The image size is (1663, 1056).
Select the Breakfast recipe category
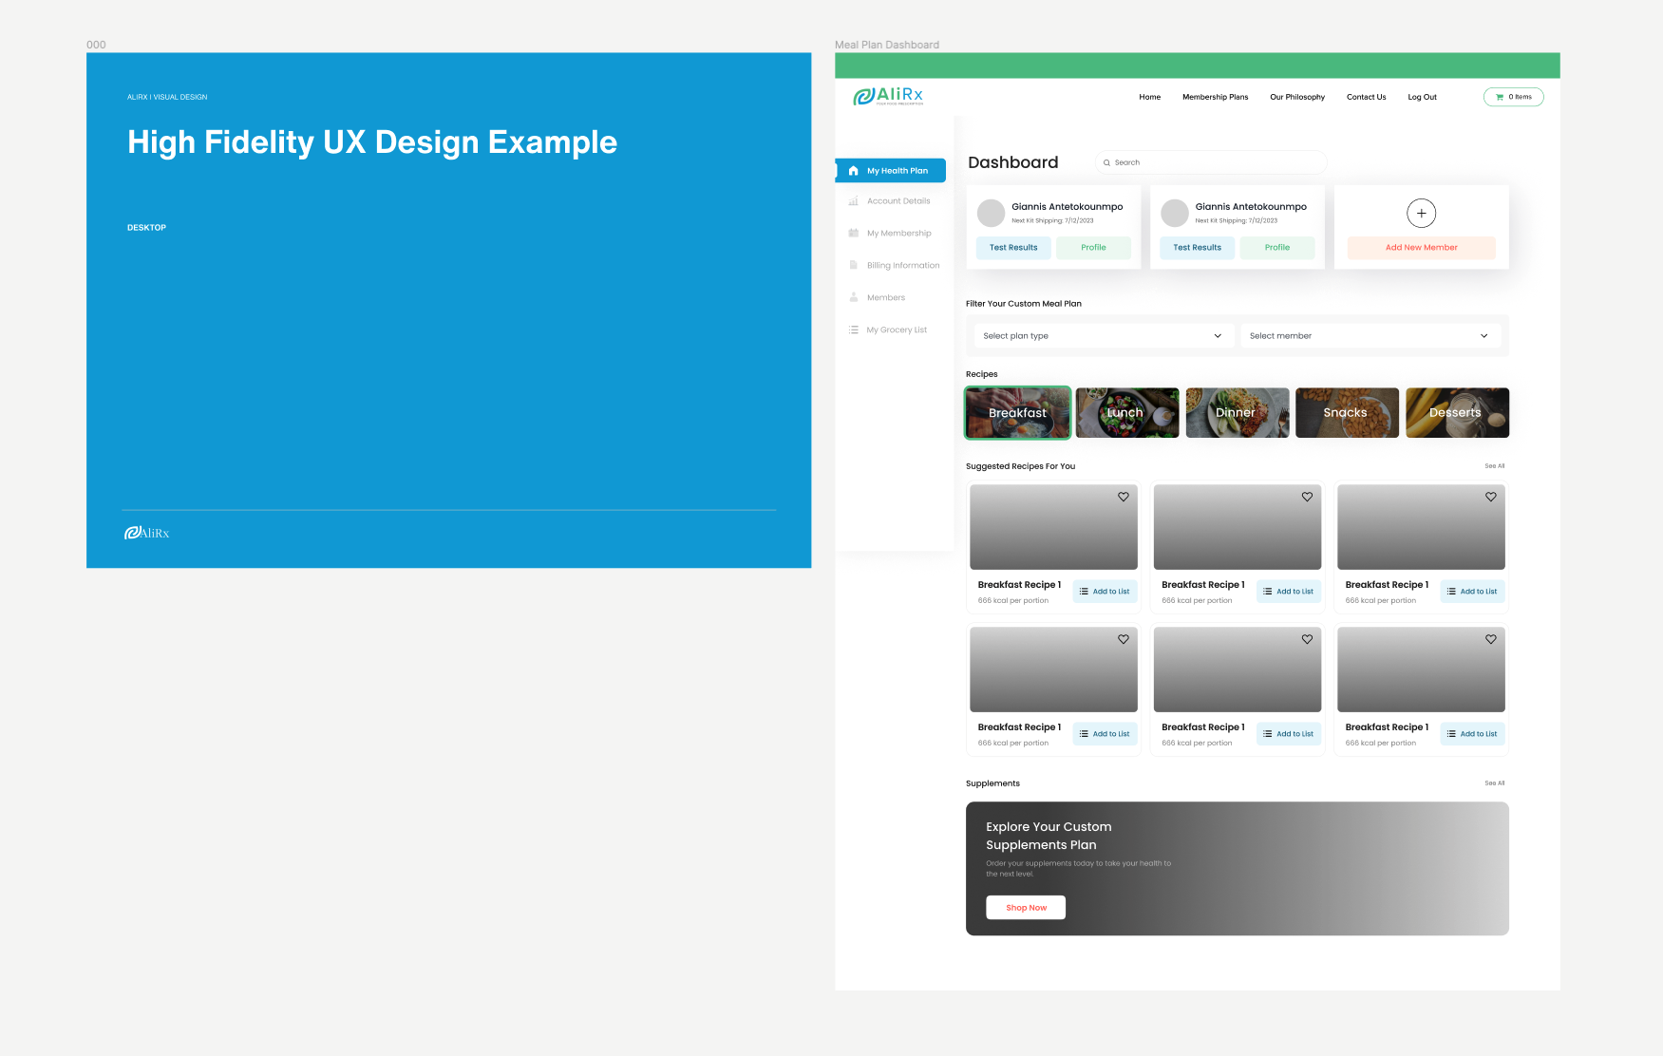click(1017, 413)
